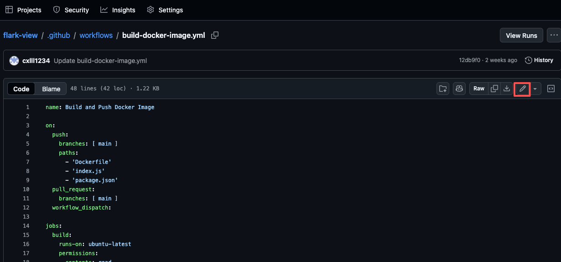Viewport: 561px width, 262px height.
Task: Switch to Blame view
Action: click(51, 89)
